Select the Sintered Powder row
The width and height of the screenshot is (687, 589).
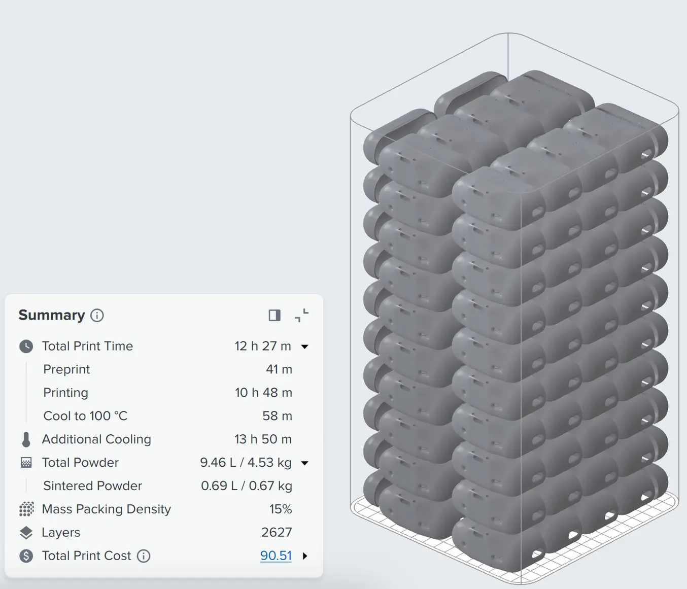(167, 486)
